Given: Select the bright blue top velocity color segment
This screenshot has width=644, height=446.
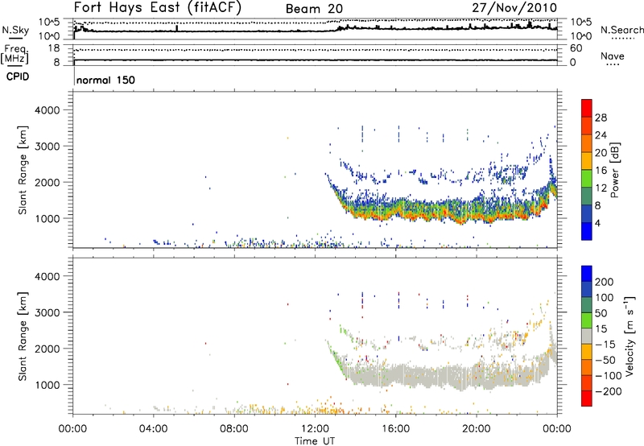Looking at the screenshot, I should pyautogui.click(x=587, y=274).
